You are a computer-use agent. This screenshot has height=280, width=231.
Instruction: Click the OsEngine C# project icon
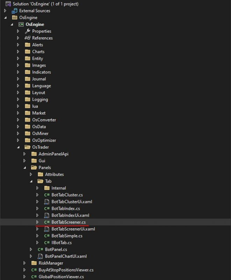tap(21, 24)
